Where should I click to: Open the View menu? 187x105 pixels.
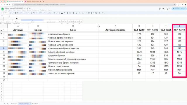[x=14, y=10]
